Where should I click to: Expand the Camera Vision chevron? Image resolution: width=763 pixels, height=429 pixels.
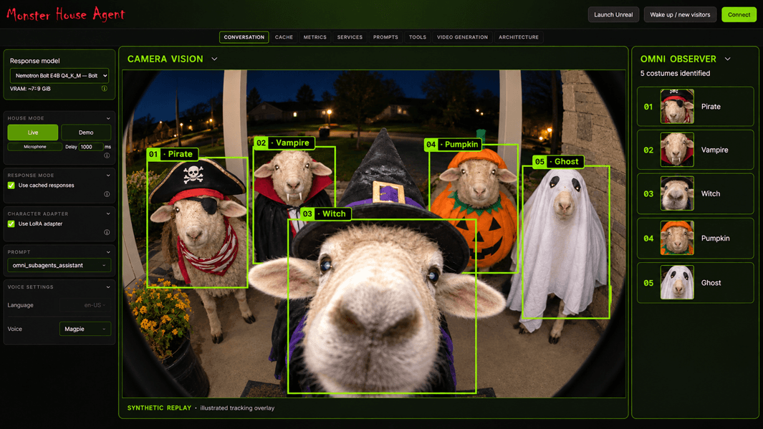214,59
